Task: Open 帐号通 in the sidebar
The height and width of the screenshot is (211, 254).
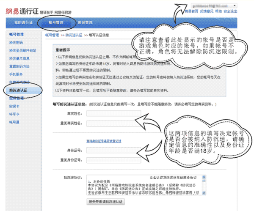Action: 14,122
